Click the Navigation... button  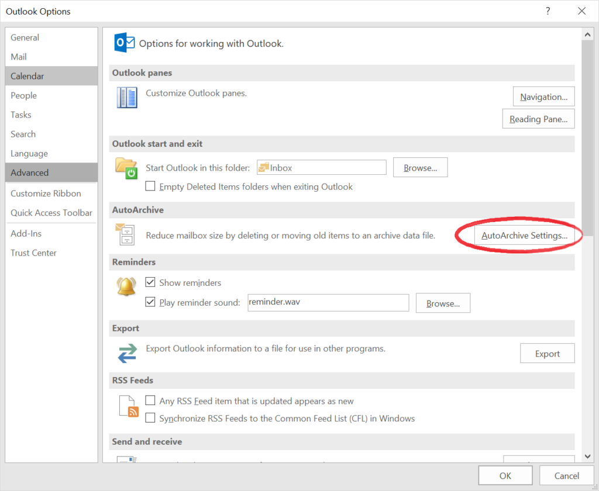(543, 96)
